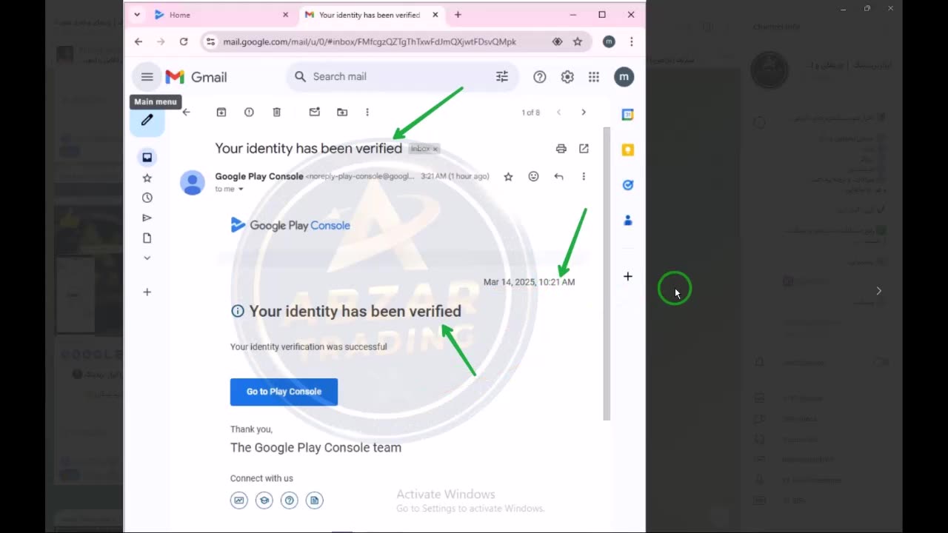Click the eye icon in address bar
The height and width of the screenshot is (533, 948).
[x=558, y=42]
